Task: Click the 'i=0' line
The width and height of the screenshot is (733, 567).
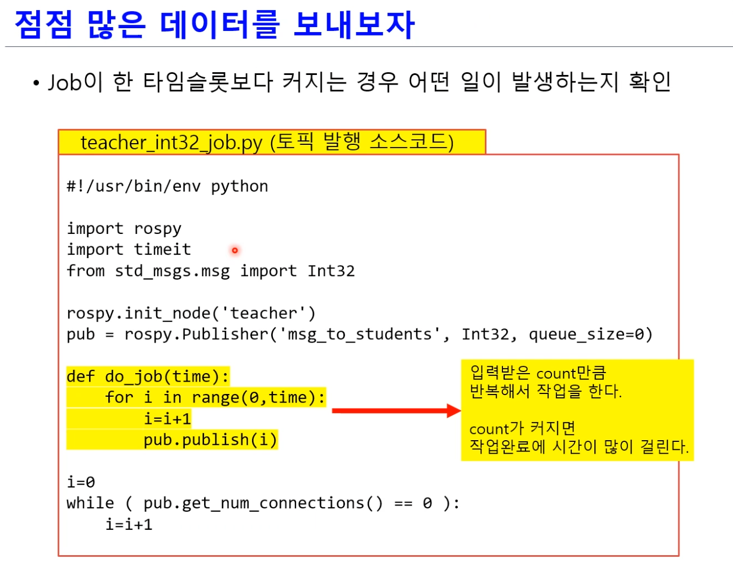Action: [x=81, y=482]
